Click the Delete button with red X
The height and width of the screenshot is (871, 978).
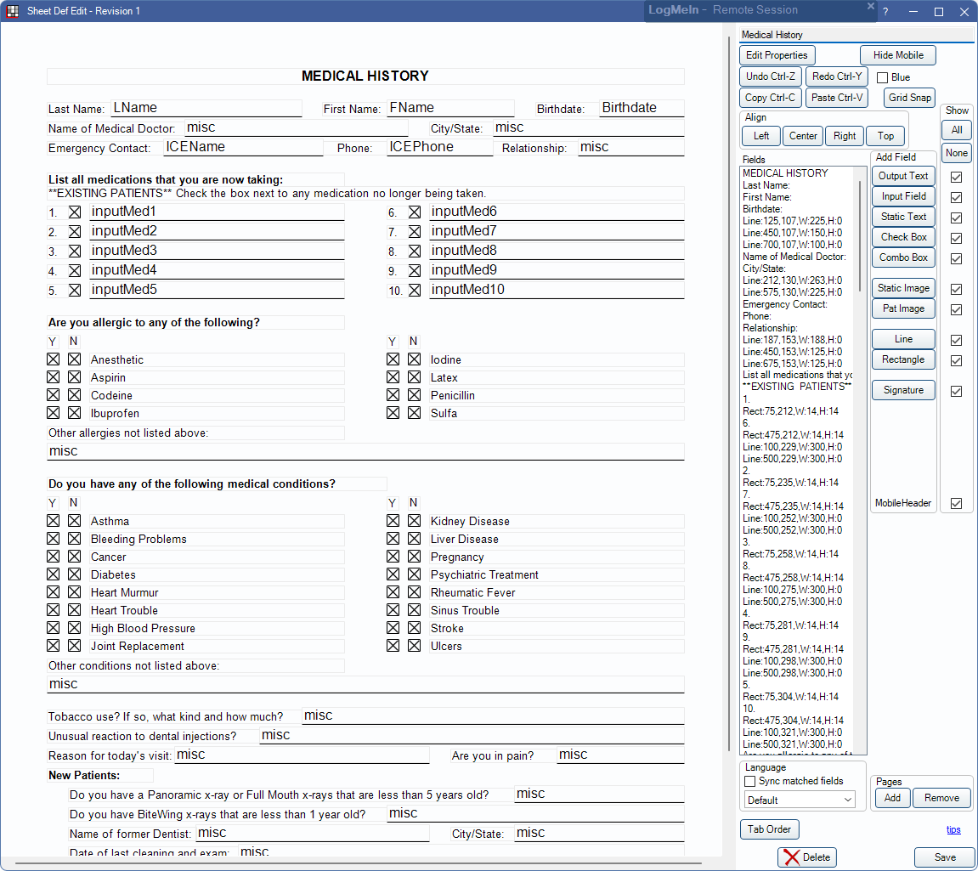[806, 857]
